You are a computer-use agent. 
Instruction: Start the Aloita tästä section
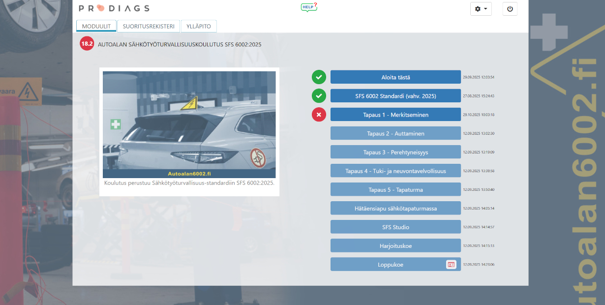pos(395,77)
